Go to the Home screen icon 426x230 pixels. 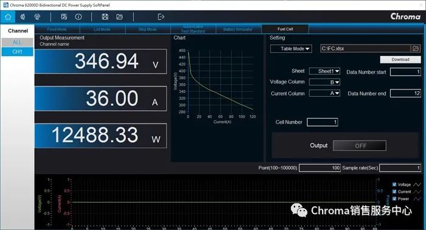click(8, 17)
